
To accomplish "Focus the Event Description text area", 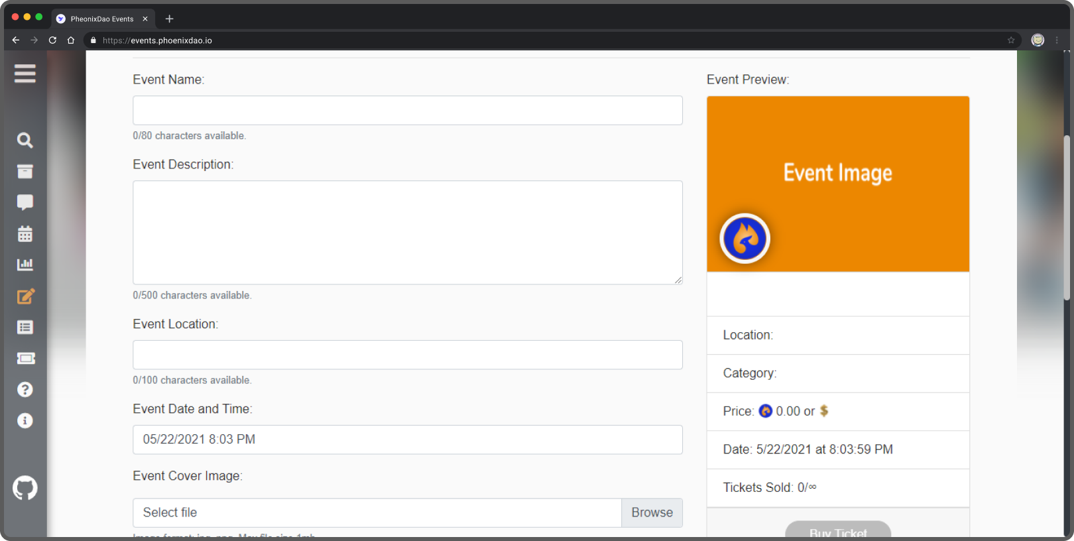I will click(408, 233).
